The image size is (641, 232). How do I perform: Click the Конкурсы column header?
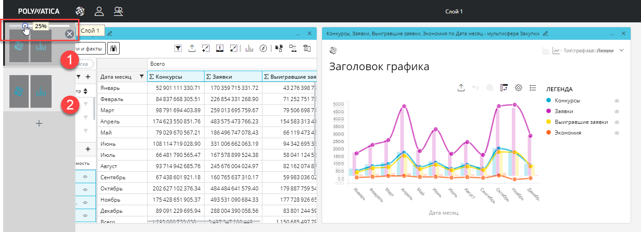click(x=175, y=76)
